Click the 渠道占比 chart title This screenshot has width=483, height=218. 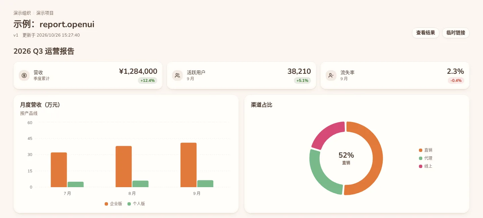point(262,105)
